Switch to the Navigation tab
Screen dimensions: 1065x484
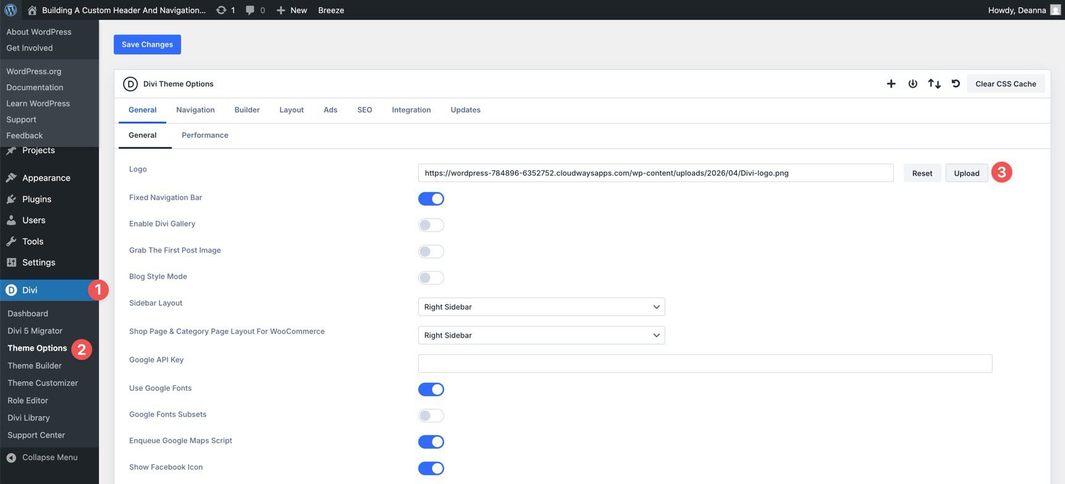click(195, 110)
